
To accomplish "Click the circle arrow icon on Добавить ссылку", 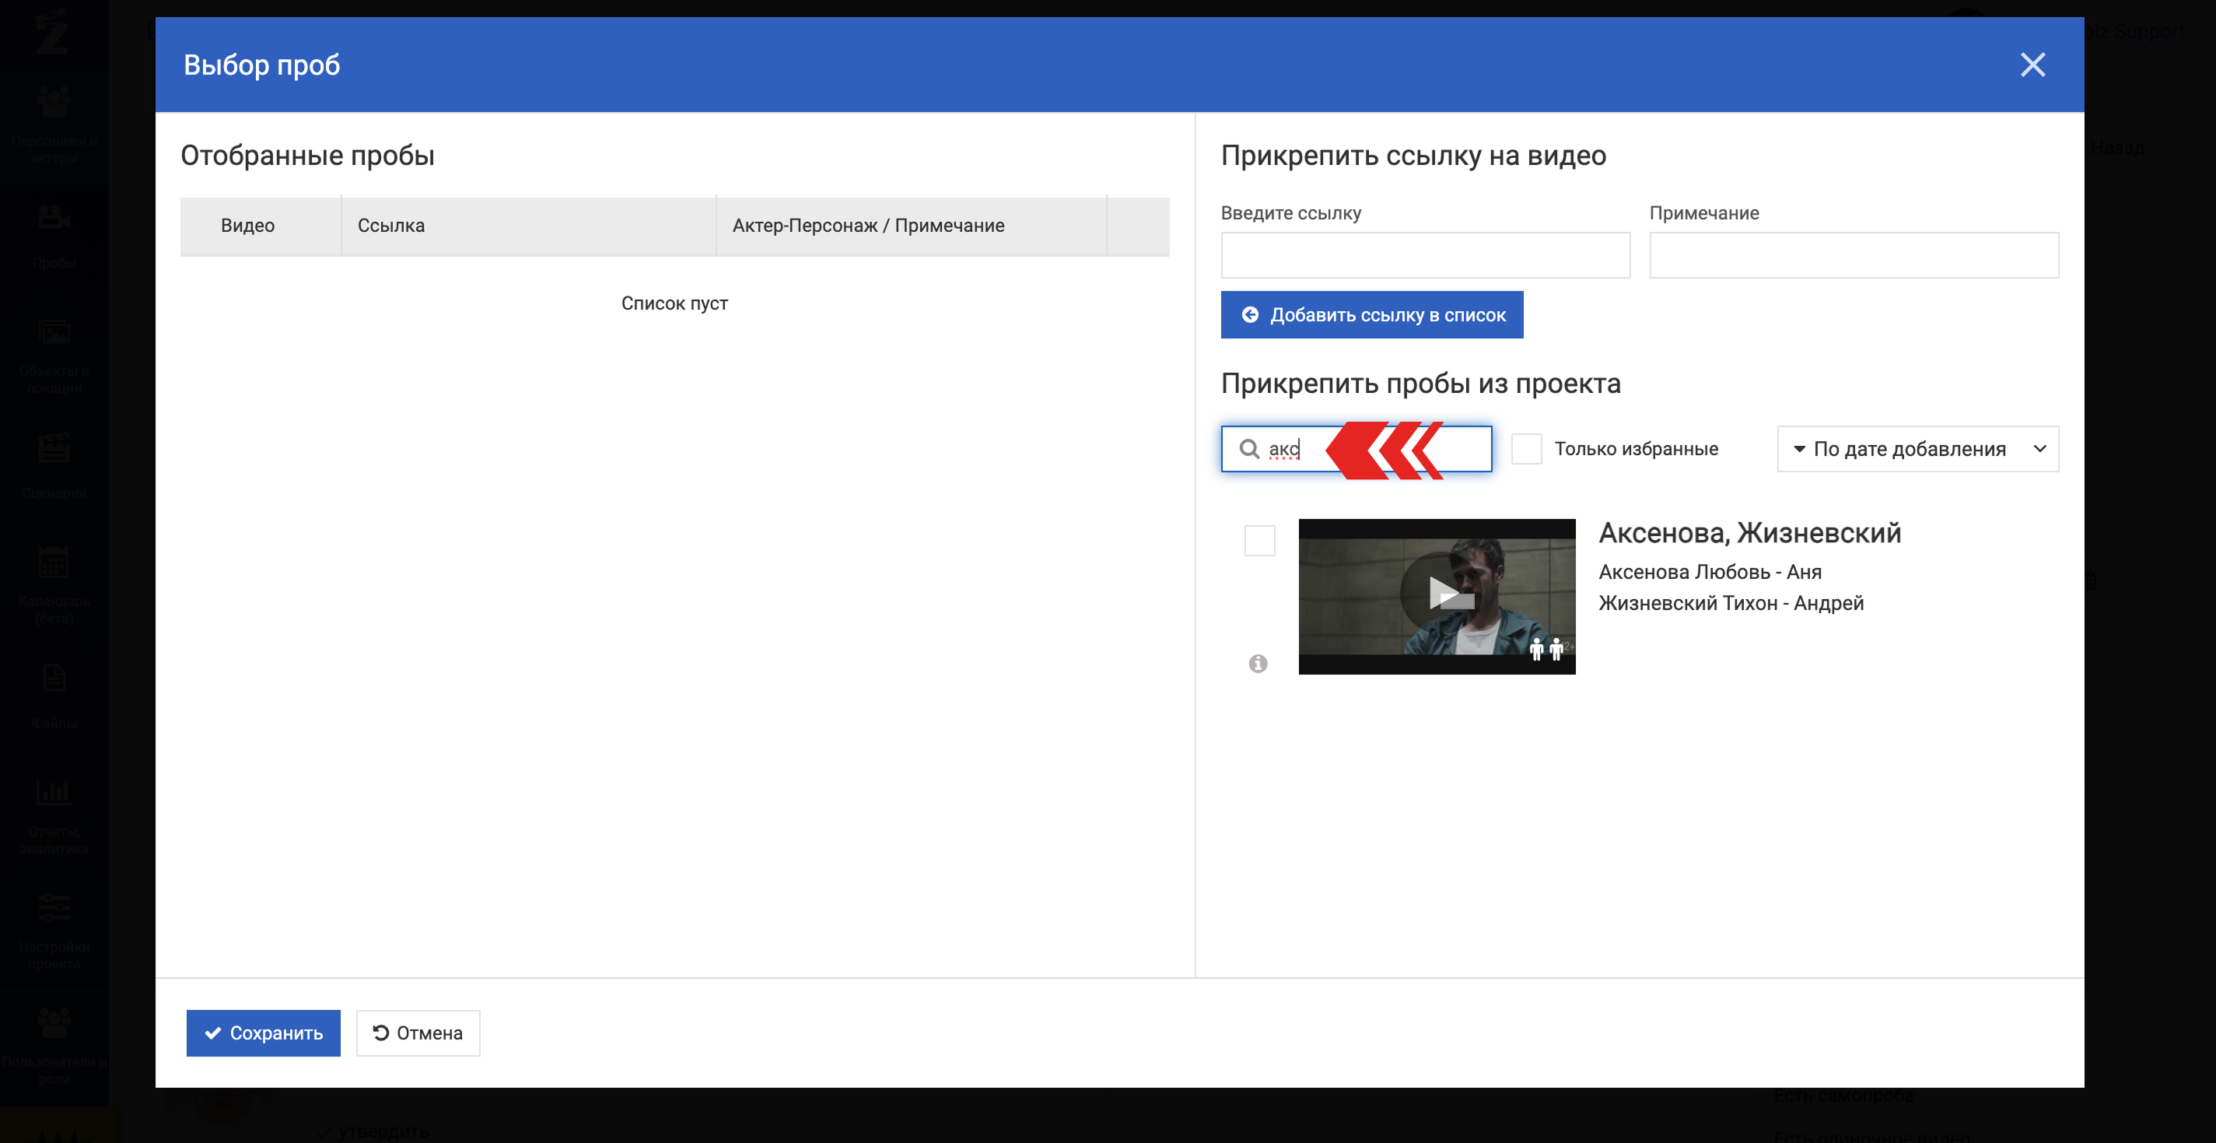I will 1250,315.
